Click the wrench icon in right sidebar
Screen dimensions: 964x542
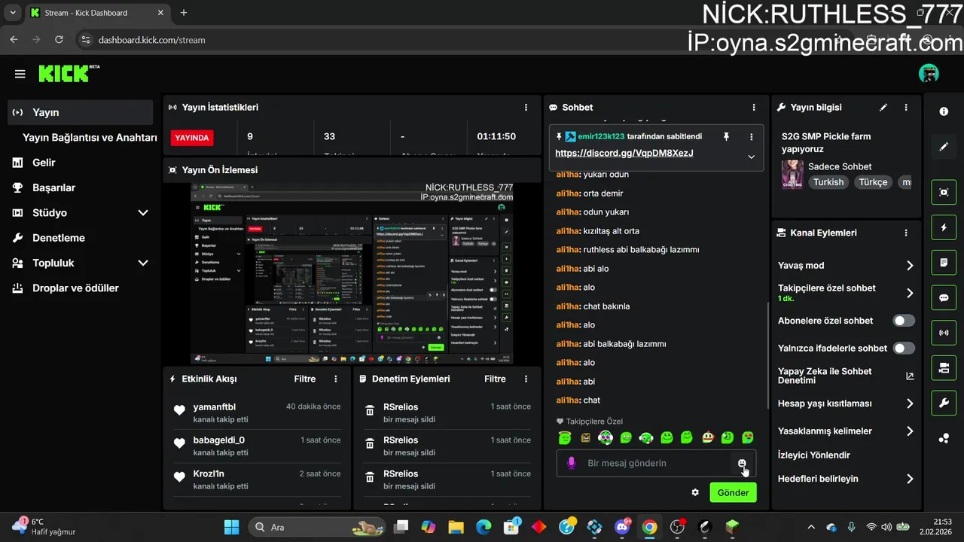click(x=944, y=403)
